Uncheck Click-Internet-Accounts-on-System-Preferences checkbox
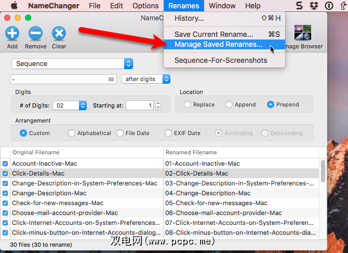Screen dimensions: 348x253 [5, 223]
